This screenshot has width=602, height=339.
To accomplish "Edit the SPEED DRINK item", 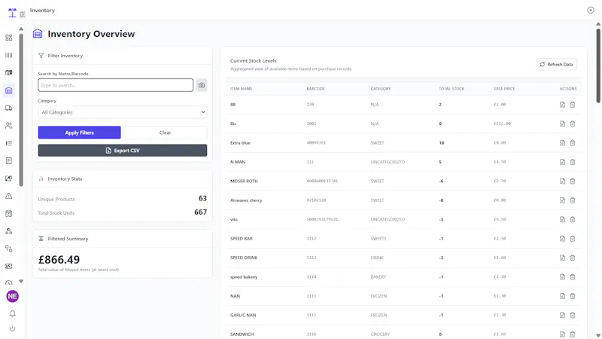I will [x=562, y=258].
